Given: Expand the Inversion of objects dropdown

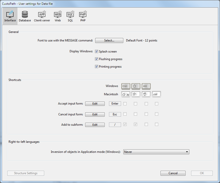Looking at the screenshot, I should [156, 152].
